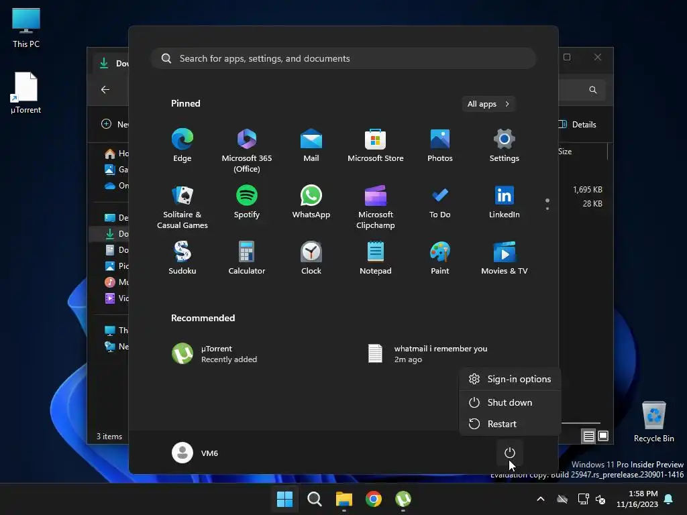Click the Size column header in Explorer
The height and width of the screenshot is (515, 687).
coord(565,152)
